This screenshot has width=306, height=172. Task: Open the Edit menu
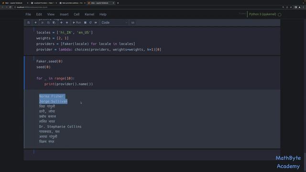tap(39, 14)
